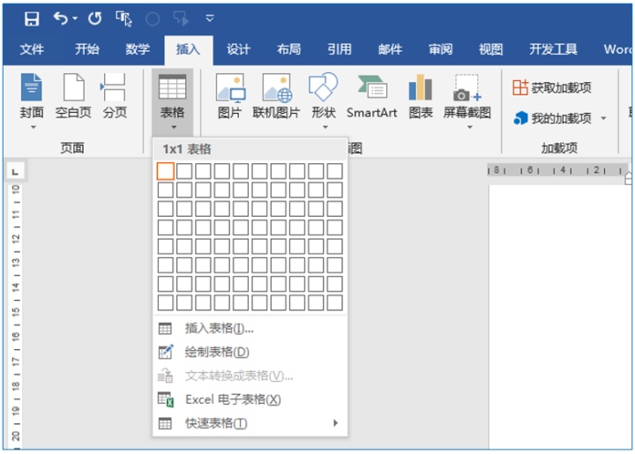Click the 图表 chart icon
635x454 pixels.
click(421, 87)
